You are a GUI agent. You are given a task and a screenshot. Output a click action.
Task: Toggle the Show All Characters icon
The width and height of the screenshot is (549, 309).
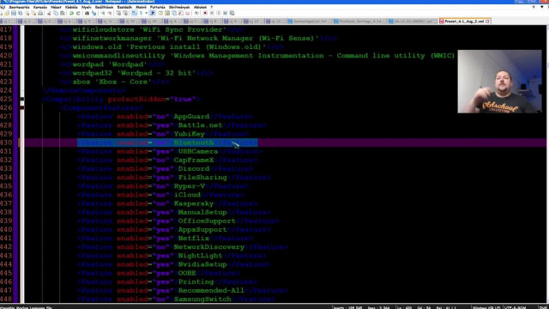pyautogui.click(x=141, y=13)
